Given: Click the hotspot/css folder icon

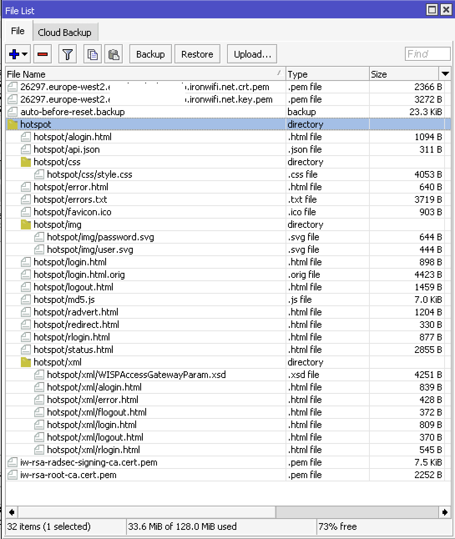Looking at the screenshot, I should click(26, 162).
